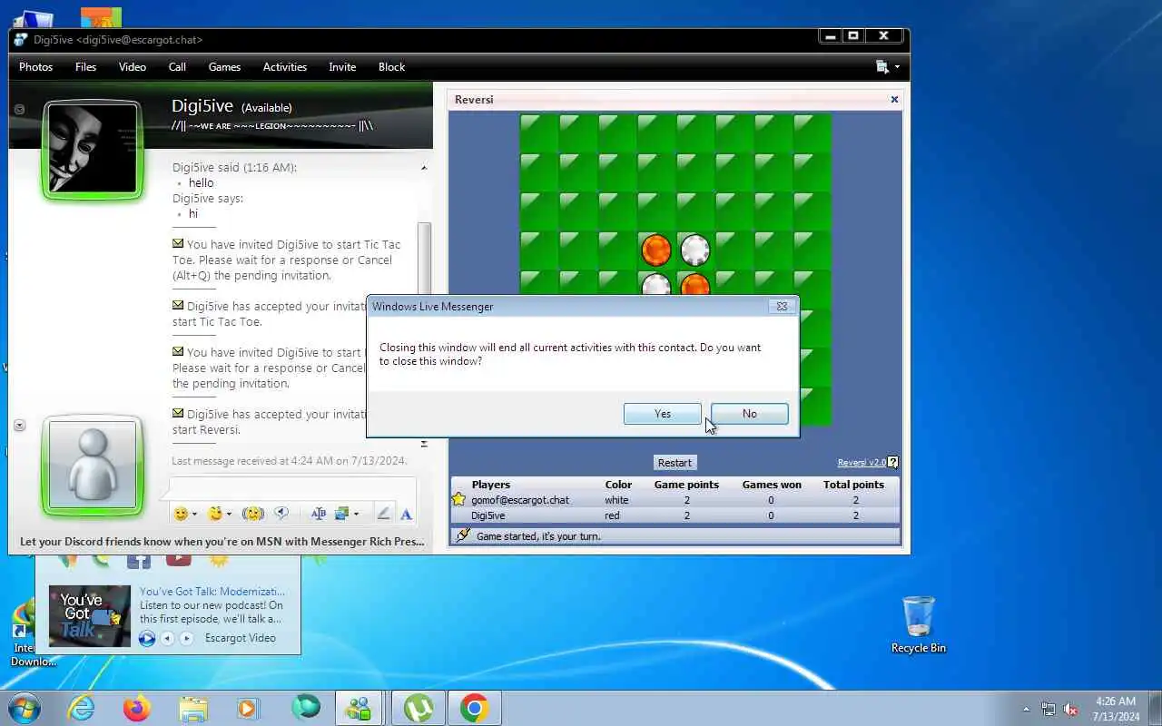Open the Photos menu
The width and height of the screenshot is (1162, 726).
click(35, 67)
